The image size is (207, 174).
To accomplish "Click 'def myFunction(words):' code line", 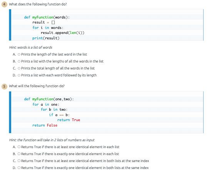I will (x=47, y=17).
